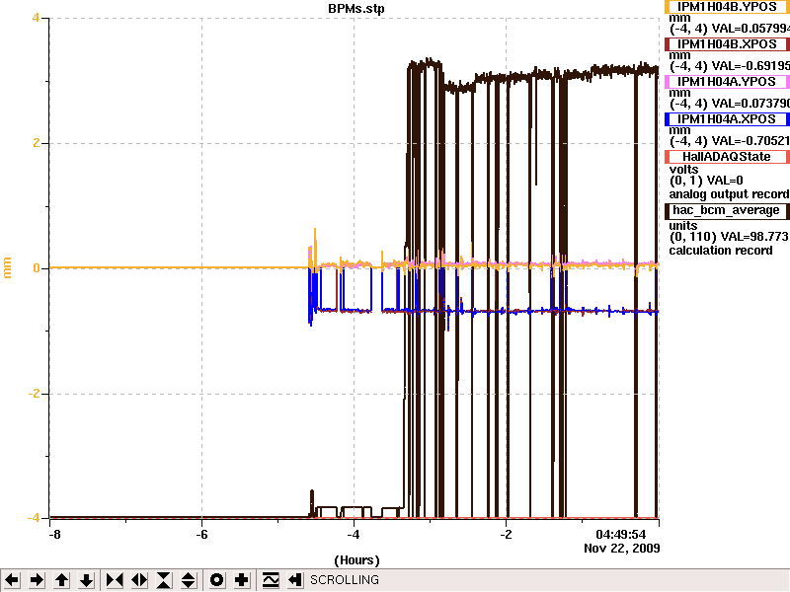This screenshot has height=592, width=790.
Task: Click the plus icon in the toolbar
Action: pos(241,580)
